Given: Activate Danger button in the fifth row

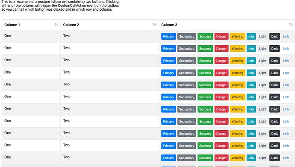Looking at the screenshot, I should pos(221,85).
